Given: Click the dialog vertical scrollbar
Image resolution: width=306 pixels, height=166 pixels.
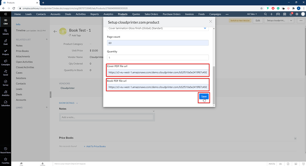Looking at the screenshot, I should point(213,85).
